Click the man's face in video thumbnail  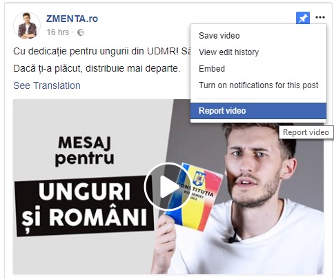pyautogui.click(x=256, y=164)
